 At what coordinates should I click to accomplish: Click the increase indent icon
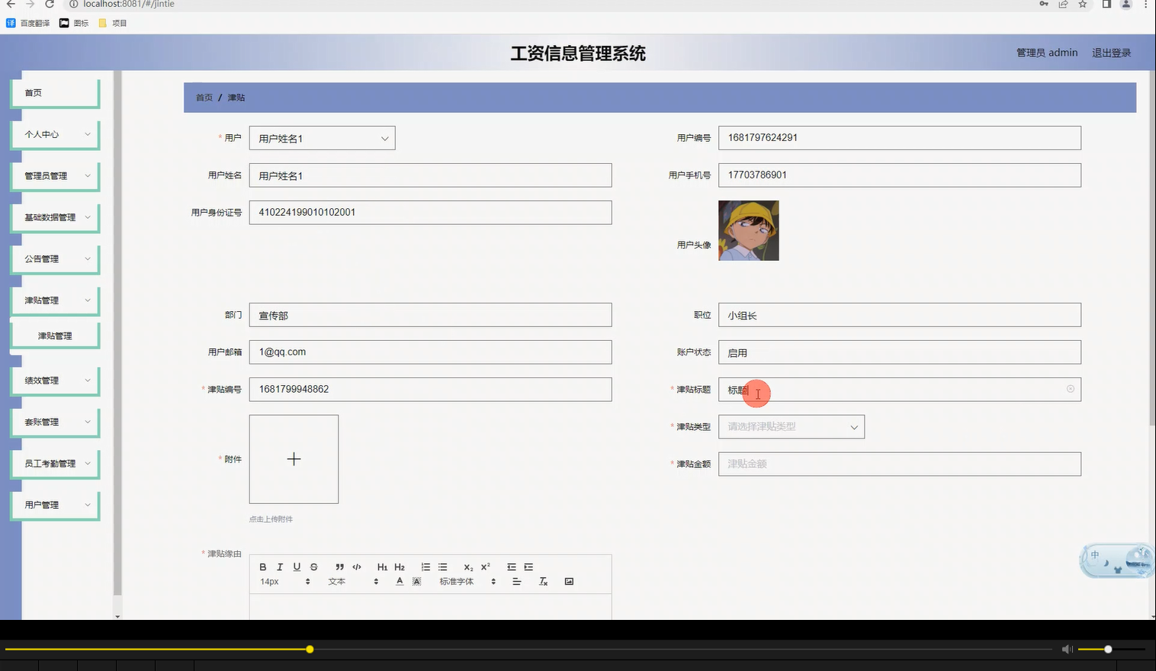coord(528,567)
